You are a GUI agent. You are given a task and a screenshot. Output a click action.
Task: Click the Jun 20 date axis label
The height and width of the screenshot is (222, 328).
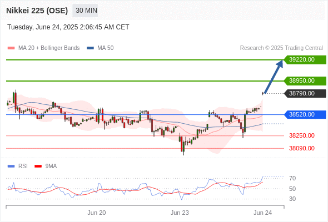pos(96,213)
